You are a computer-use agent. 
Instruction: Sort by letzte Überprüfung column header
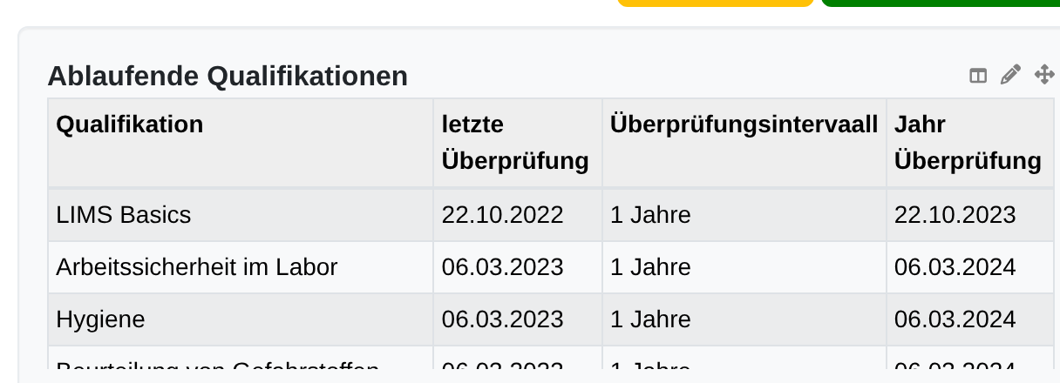coord(515,143)
